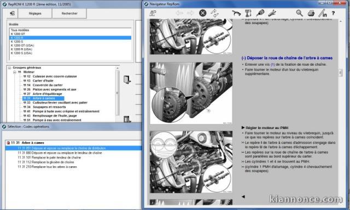Select 11 25 Piston avec segments et axe
Viewport: 350px width, 210px height.
pyautogui.click(x=50, y=90)
